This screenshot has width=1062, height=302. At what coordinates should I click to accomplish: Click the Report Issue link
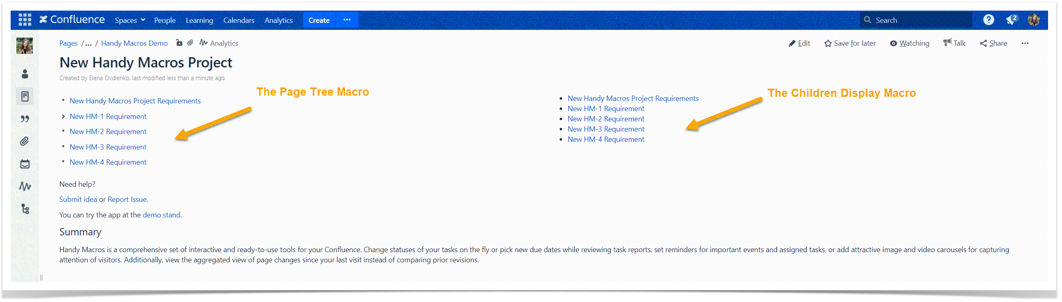(x=127, y=199)
